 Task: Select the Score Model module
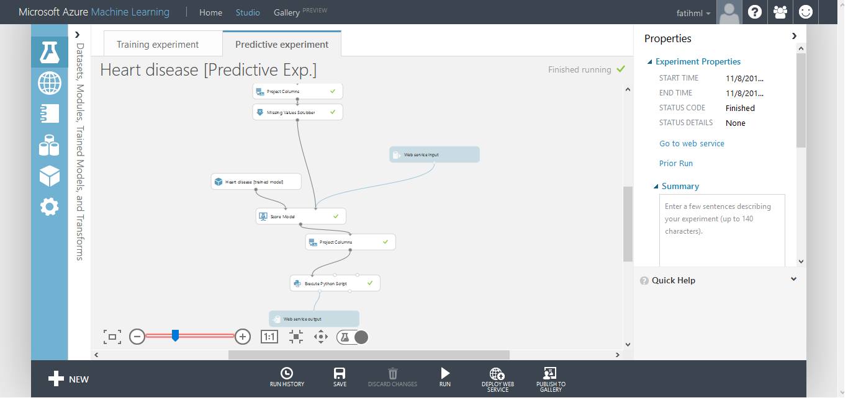[x=301, y=216]
